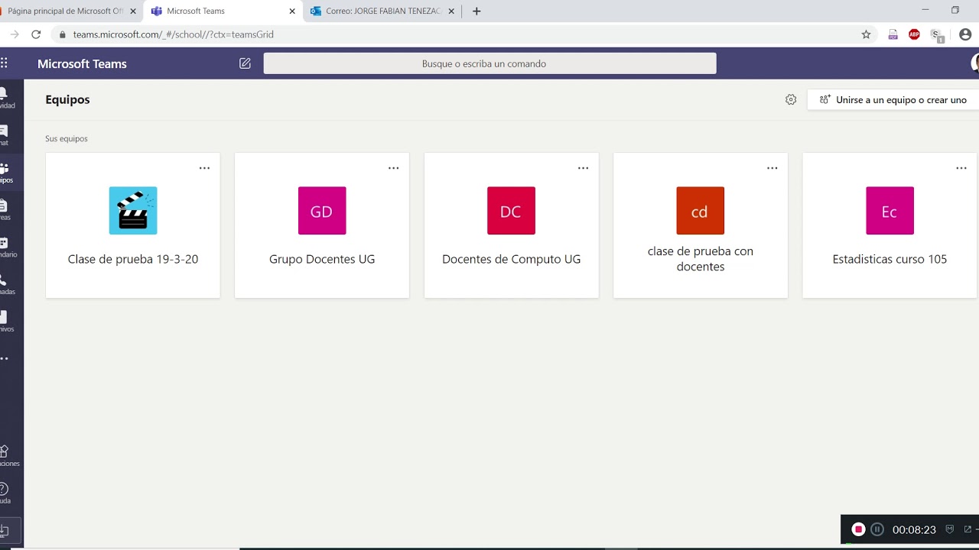Open the Chrome profile account icon

[964, 34]
